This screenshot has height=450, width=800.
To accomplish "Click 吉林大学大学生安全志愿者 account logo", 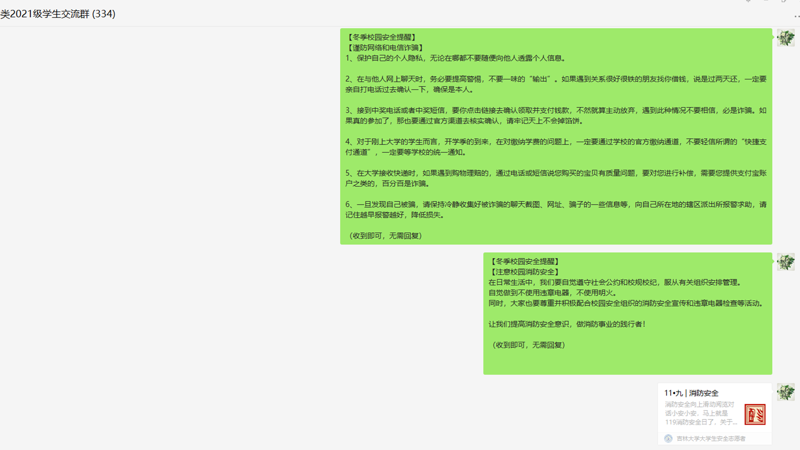I will coord(668,439).
